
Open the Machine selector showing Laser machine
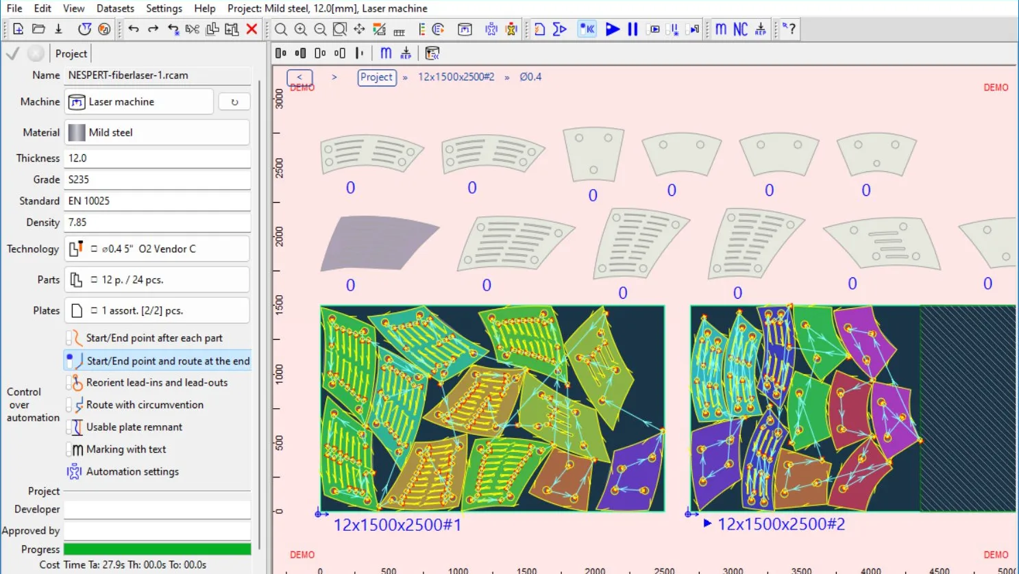(138, 101)
